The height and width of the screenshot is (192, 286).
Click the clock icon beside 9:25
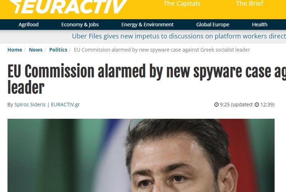pos(216,105)
